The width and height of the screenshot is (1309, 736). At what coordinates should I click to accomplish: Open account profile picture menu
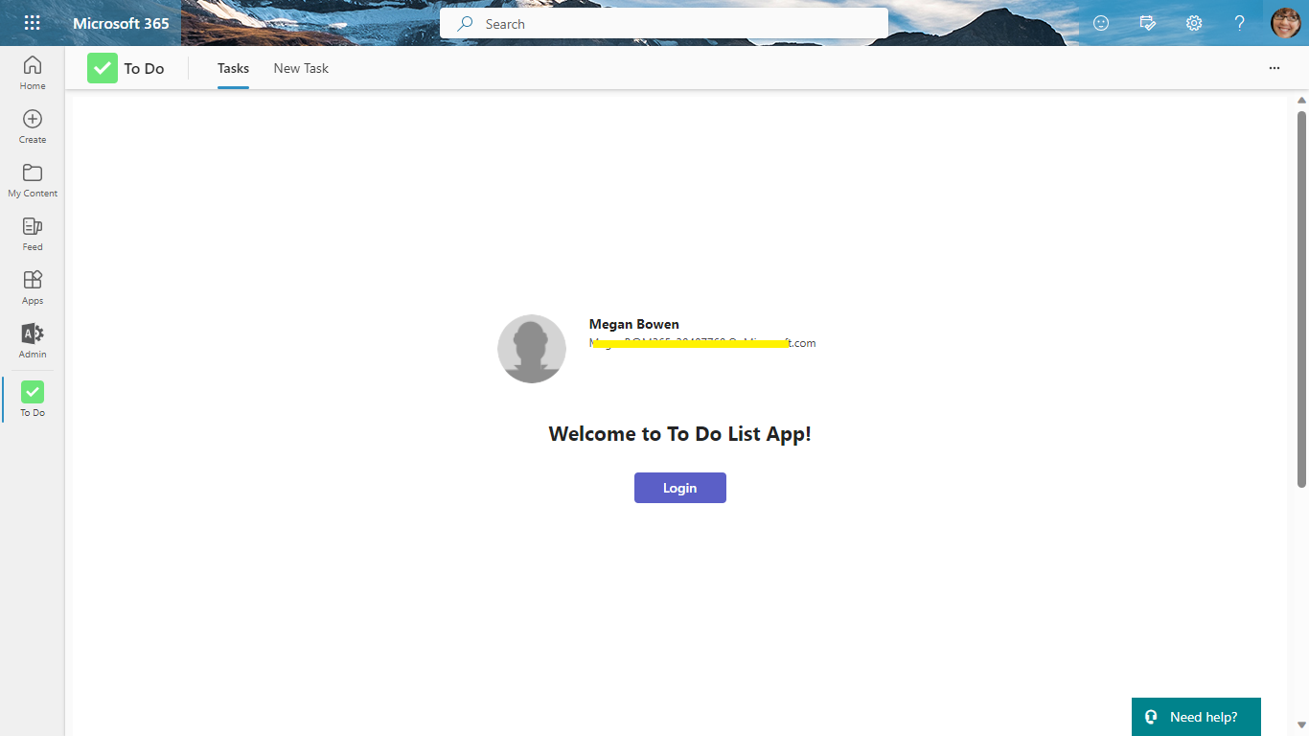coord(1286,23)
